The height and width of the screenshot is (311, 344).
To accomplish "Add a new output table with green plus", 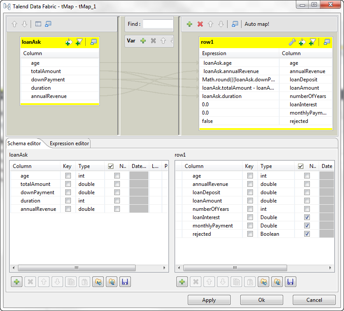I will [x=190, y=24].
